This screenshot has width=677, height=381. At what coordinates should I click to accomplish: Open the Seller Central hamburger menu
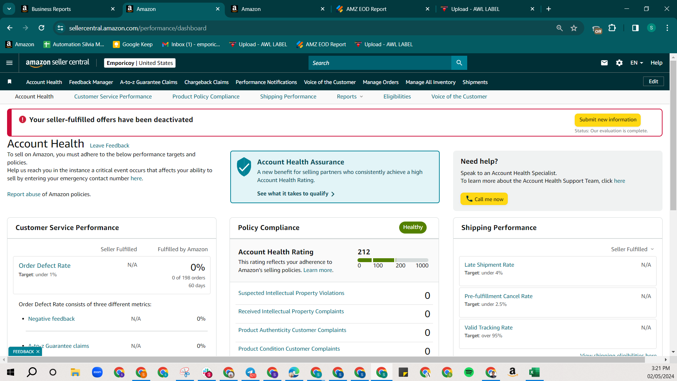(x=10, y=63)
